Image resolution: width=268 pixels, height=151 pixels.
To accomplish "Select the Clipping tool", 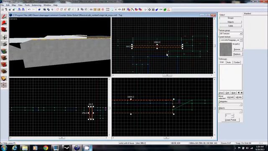I will coord(4,78).
